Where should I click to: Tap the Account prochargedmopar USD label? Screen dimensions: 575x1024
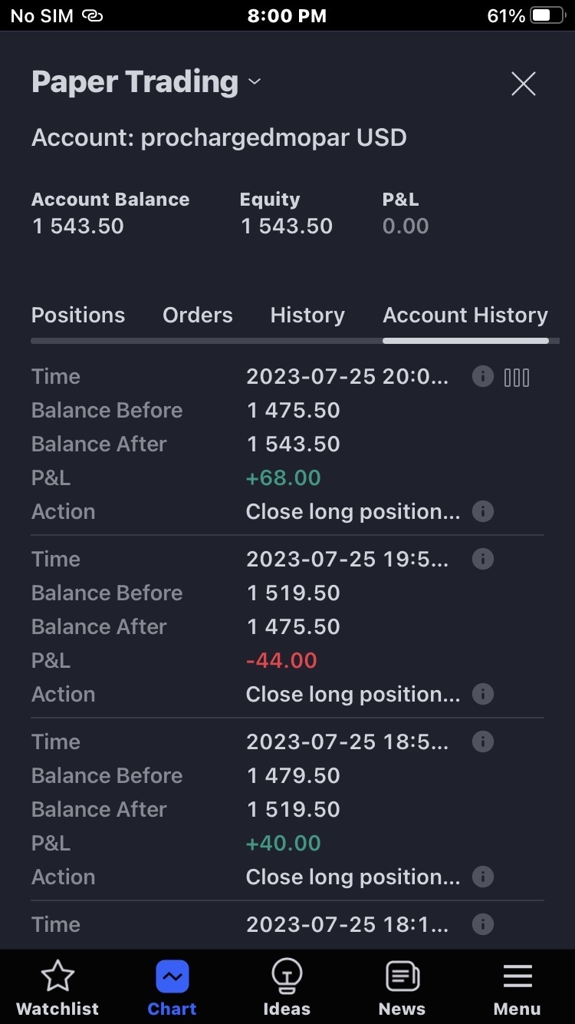219,138
